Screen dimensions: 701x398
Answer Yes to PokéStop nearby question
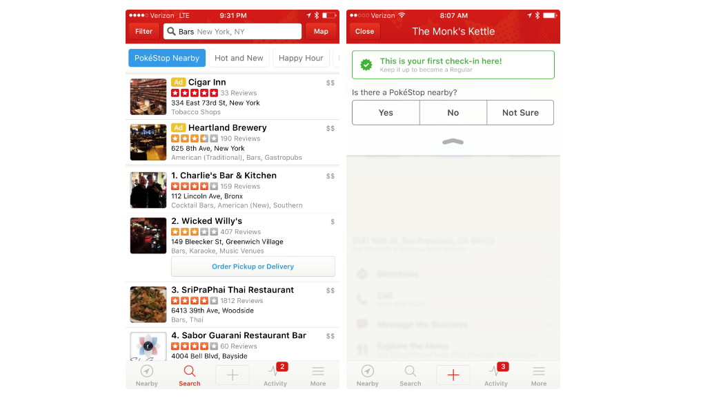click(x=386, y=113)
